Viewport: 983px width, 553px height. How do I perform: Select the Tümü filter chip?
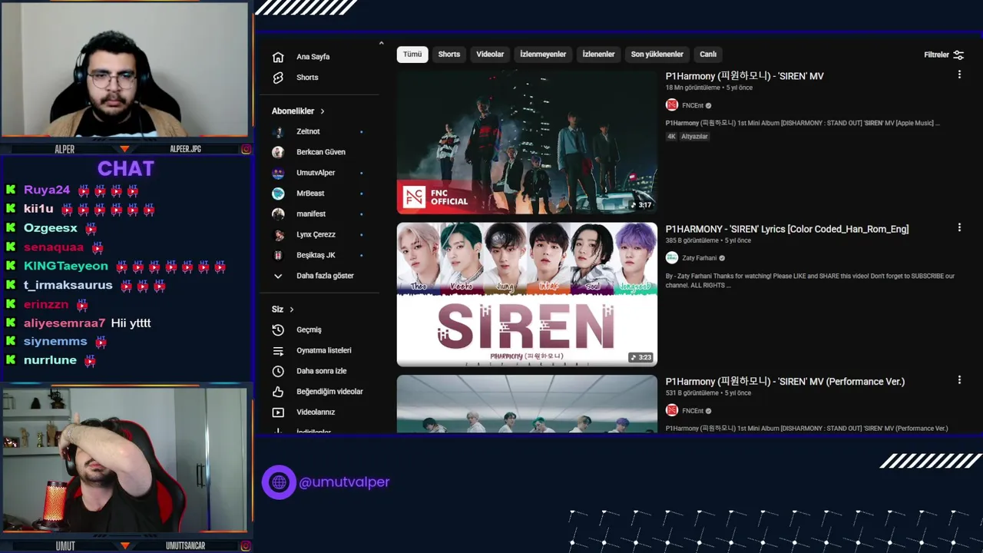(412, 55)
